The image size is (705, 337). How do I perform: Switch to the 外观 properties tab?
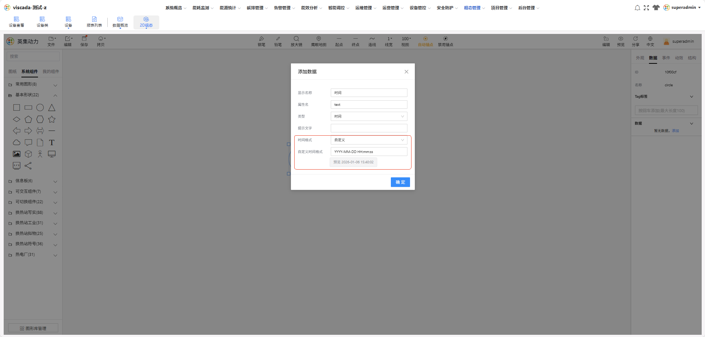tap(640, 58)
